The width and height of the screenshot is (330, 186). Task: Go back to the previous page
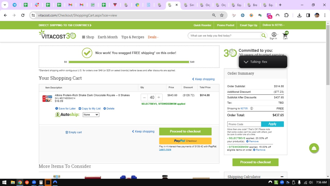tap(5, 15)
